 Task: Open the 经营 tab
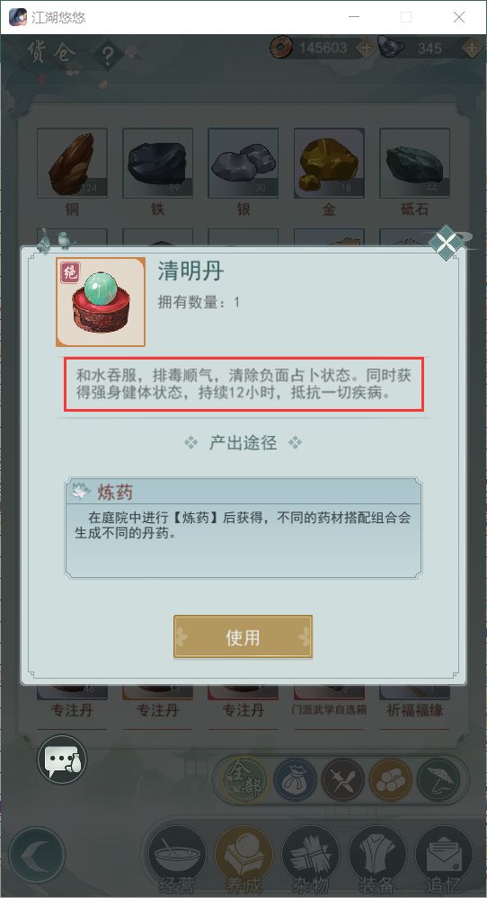[176, 860]
